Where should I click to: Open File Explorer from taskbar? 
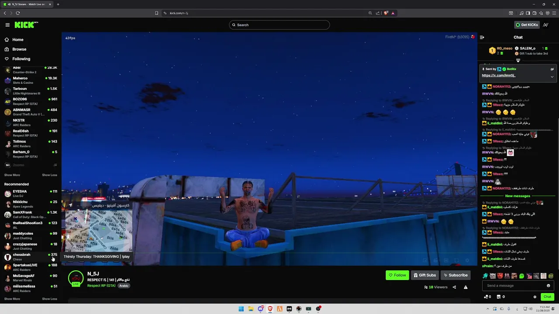pyautogui.click(x=251, y=309)
